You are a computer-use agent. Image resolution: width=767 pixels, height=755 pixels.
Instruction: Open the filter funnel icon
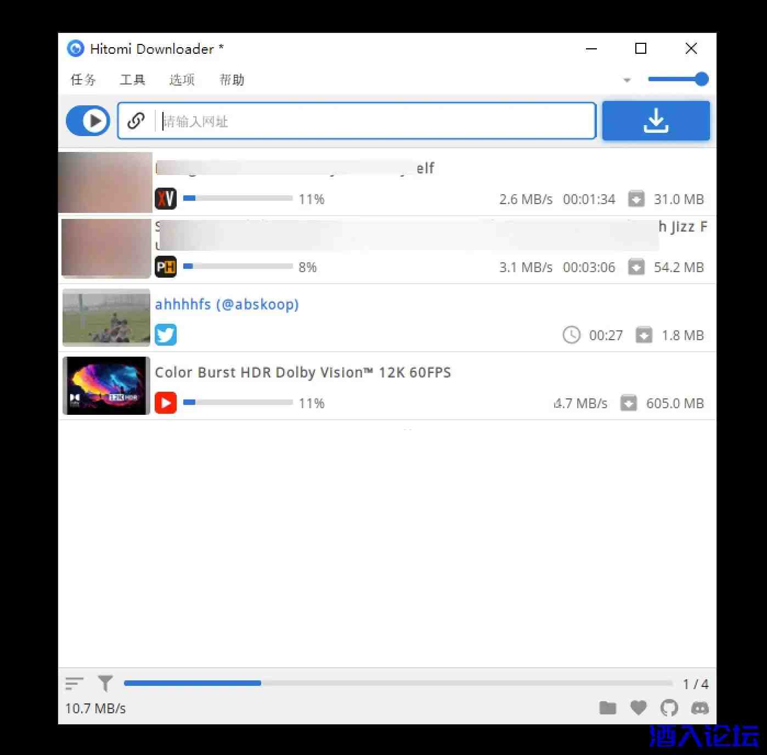105,684
